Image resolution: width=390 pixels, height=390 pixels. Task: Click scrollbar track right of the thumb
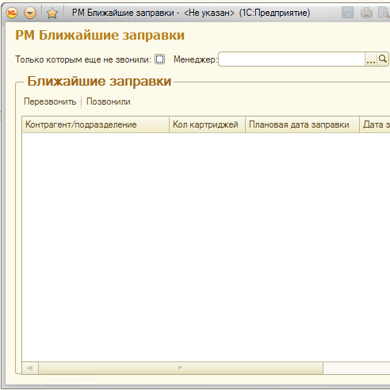coord(357,368)
